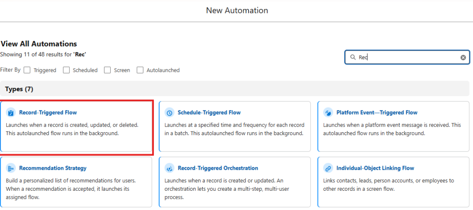Click the Recommendation Strategy icon
Screen dimensions: 473x210
pyautogui.click(x=11, y=168)
